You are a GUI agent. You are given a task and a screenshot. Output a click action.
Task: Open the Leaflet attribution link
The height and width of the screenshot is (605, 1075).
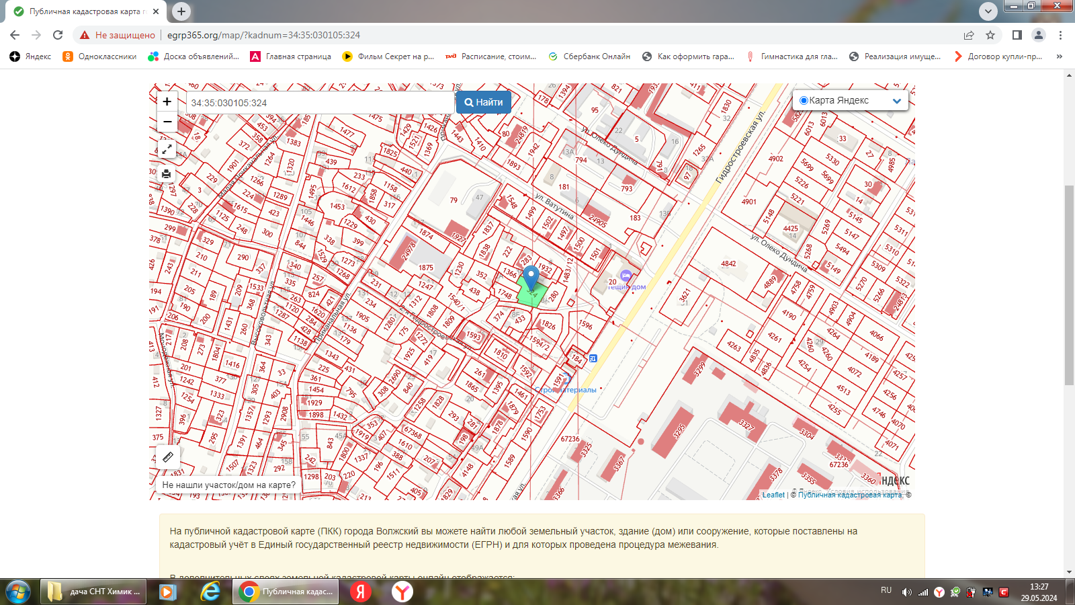pos(773,495)
